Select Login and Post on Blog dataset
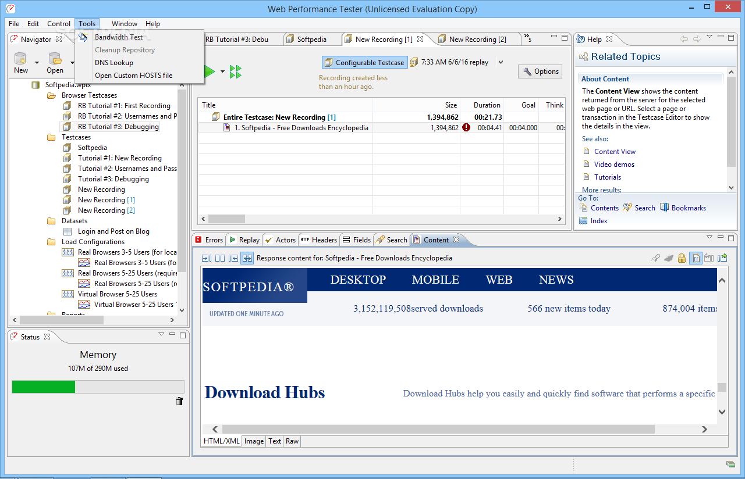The height and width of the screenshot is (479, 745). (x=113, y=231)
